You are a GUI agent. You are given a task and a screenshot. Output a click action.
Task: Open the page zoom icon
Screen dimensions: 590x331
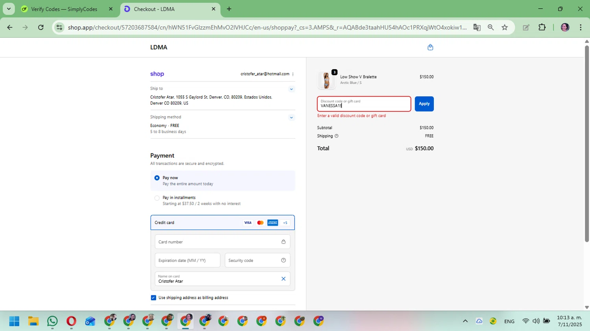[490, 27]
